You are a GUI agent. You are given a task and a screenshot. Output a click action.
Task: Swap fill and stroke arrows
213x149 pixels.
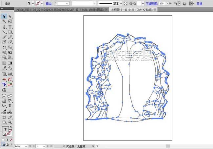pos(11,127)
